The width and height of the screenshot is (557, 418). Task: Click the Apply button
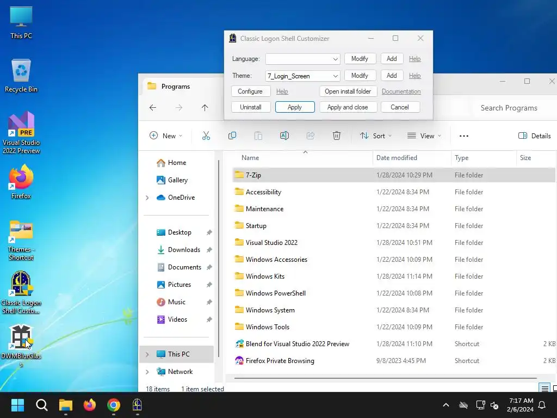[295, 107]
